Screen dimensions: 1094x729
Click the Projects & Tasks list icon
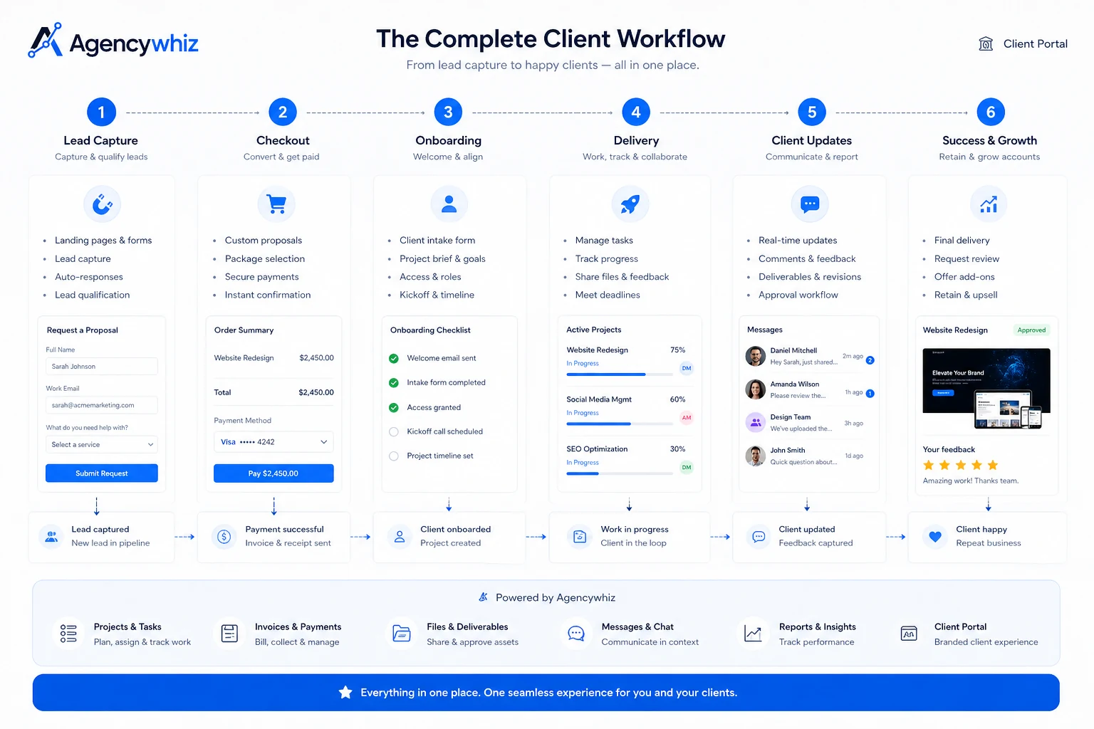pyautogui.click(x=68, y=634)
